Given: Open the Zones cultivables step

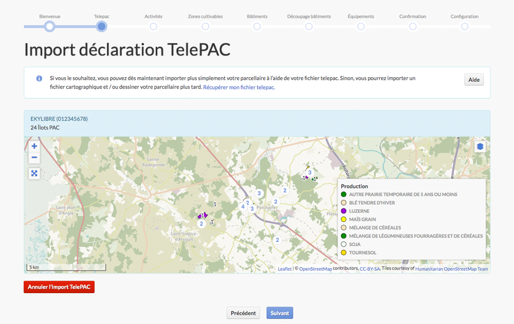Looking at the screenshot, I should tap(205, 26).
